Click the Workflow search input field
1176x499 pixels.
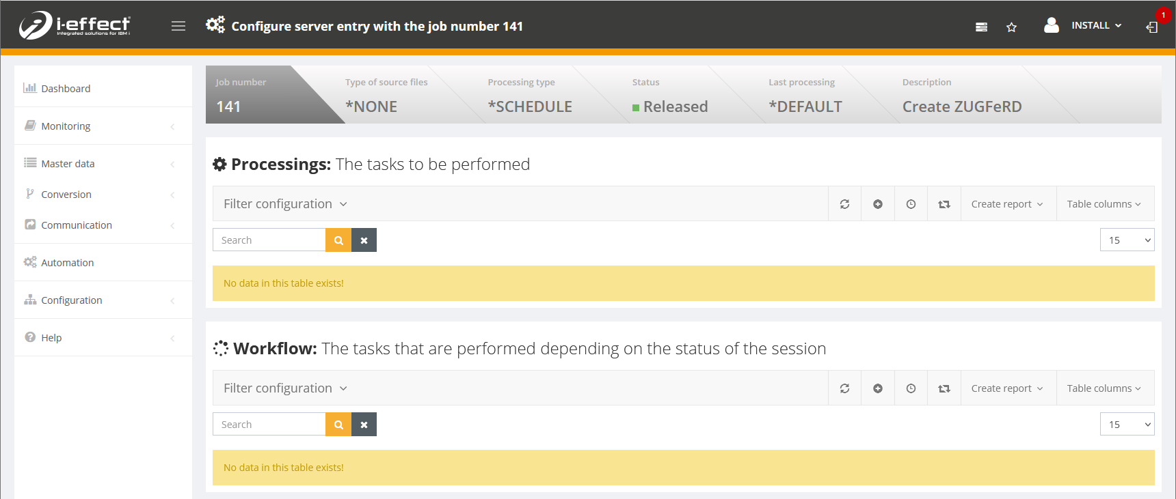pos(269,425)
